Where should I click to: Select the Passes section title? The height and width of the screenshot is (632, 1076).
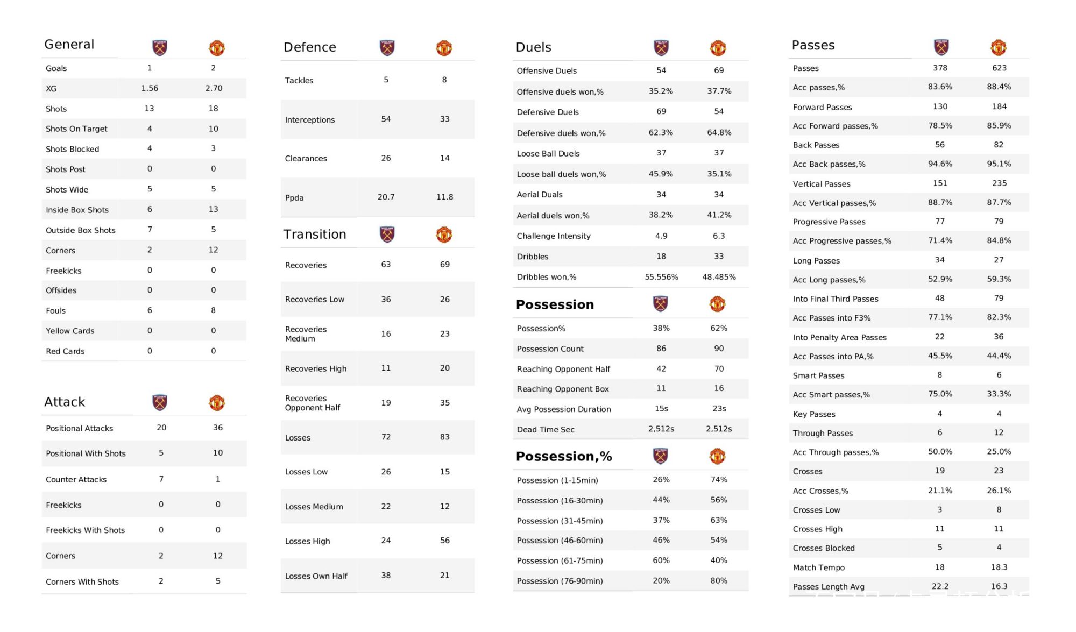click(x=813, y=45)
